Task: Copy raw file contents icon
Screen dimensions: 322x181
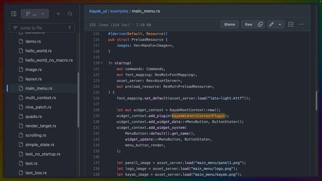Action: coord(260,25)
